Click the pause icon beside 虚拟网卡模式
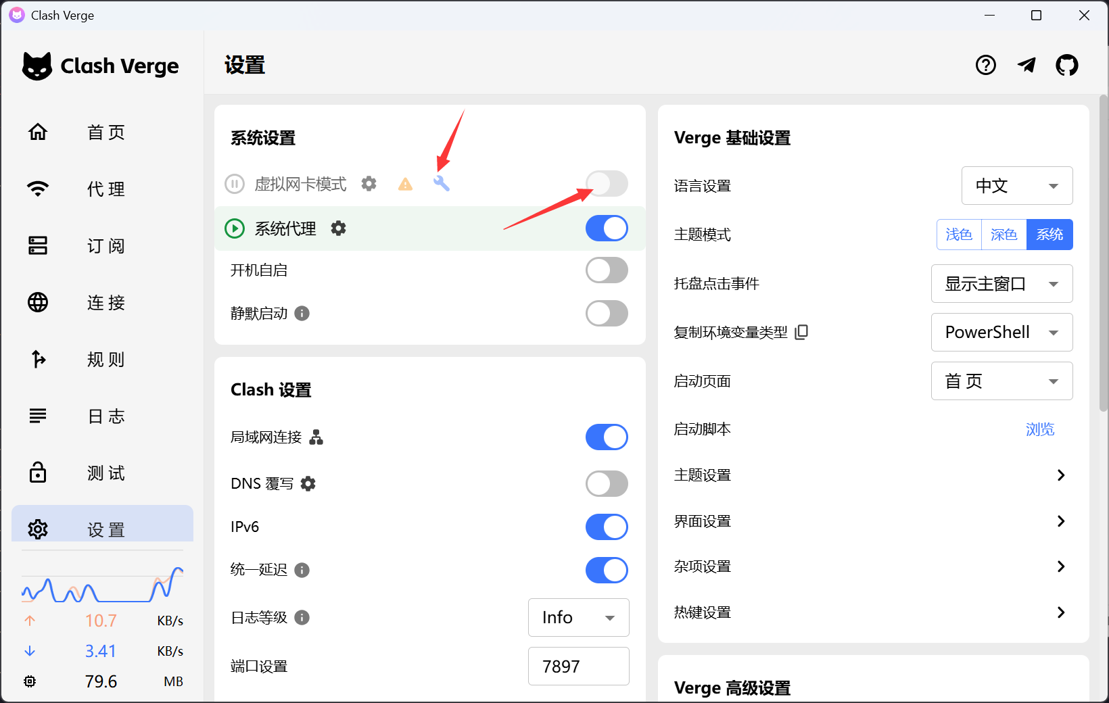The height and width of the screenshot is (703, 1109). pos(235,184)
